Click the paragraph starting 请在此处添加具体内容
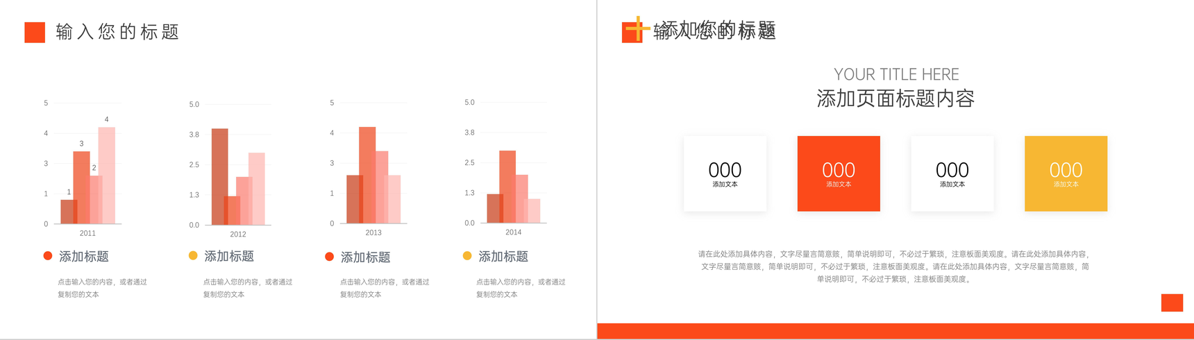Image resolution: width=1194 pixels, height=340 pixels. [895, 266]
